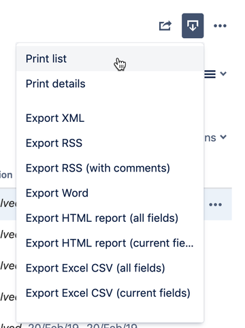Expand the view switcher chevron
245x328 pixels.
223,73
